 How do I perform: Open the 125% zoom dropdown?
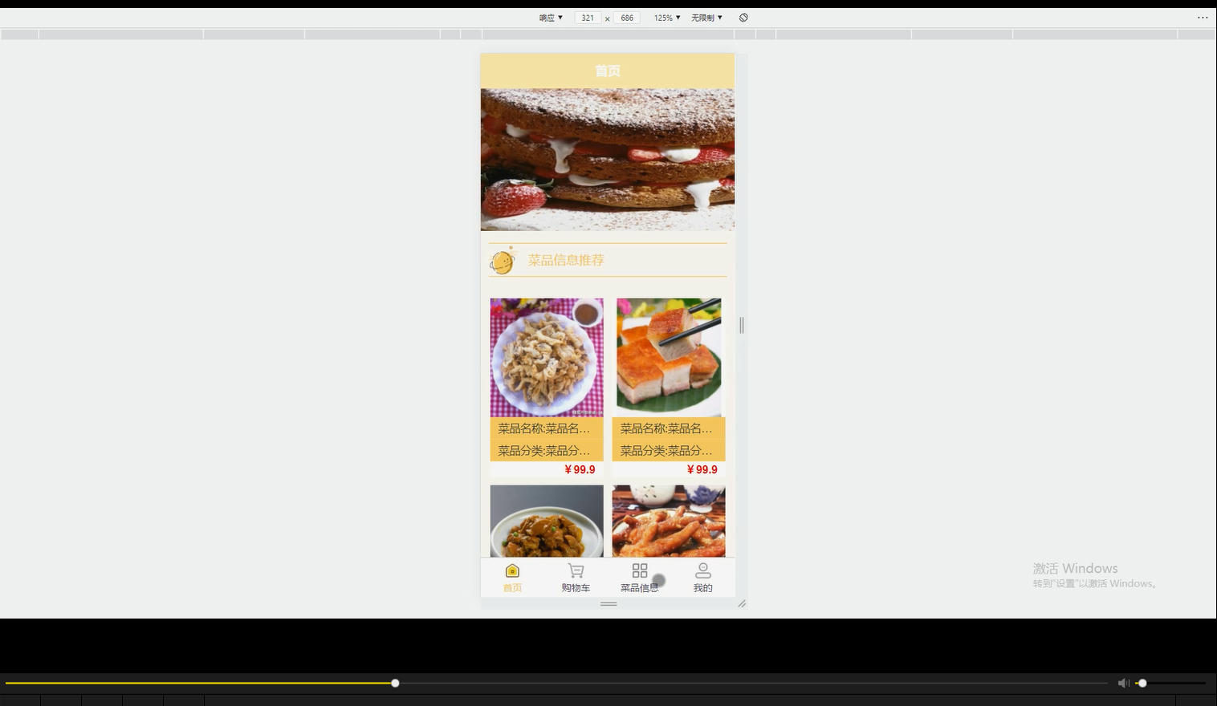click(x=667, y=18)
